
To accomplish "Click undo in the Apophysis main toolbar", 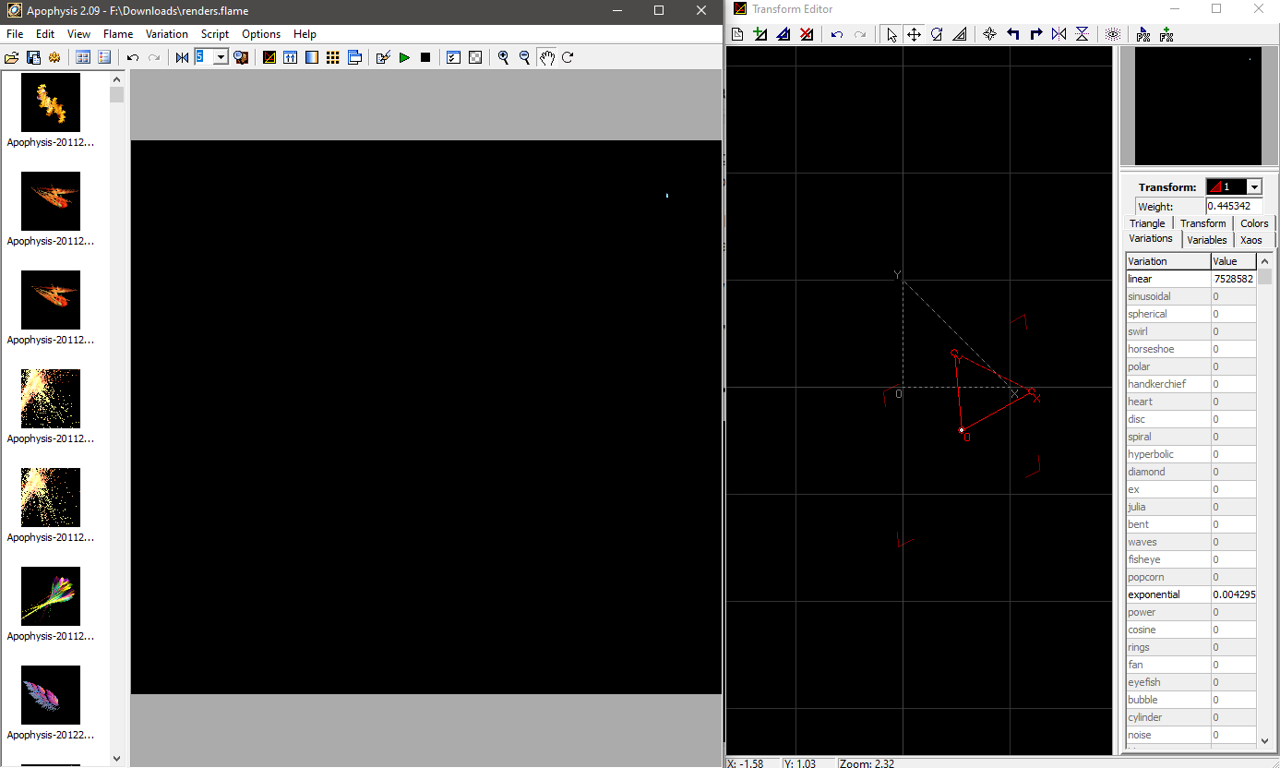I will tap(133, 57).
